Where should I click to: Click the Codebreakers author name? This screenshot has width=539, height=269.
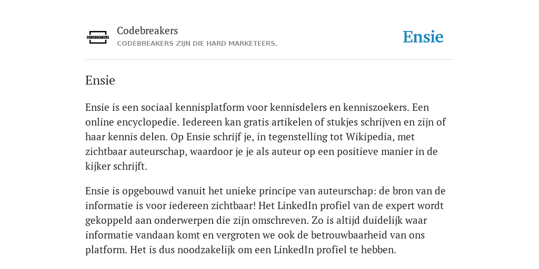coord(147,30)
